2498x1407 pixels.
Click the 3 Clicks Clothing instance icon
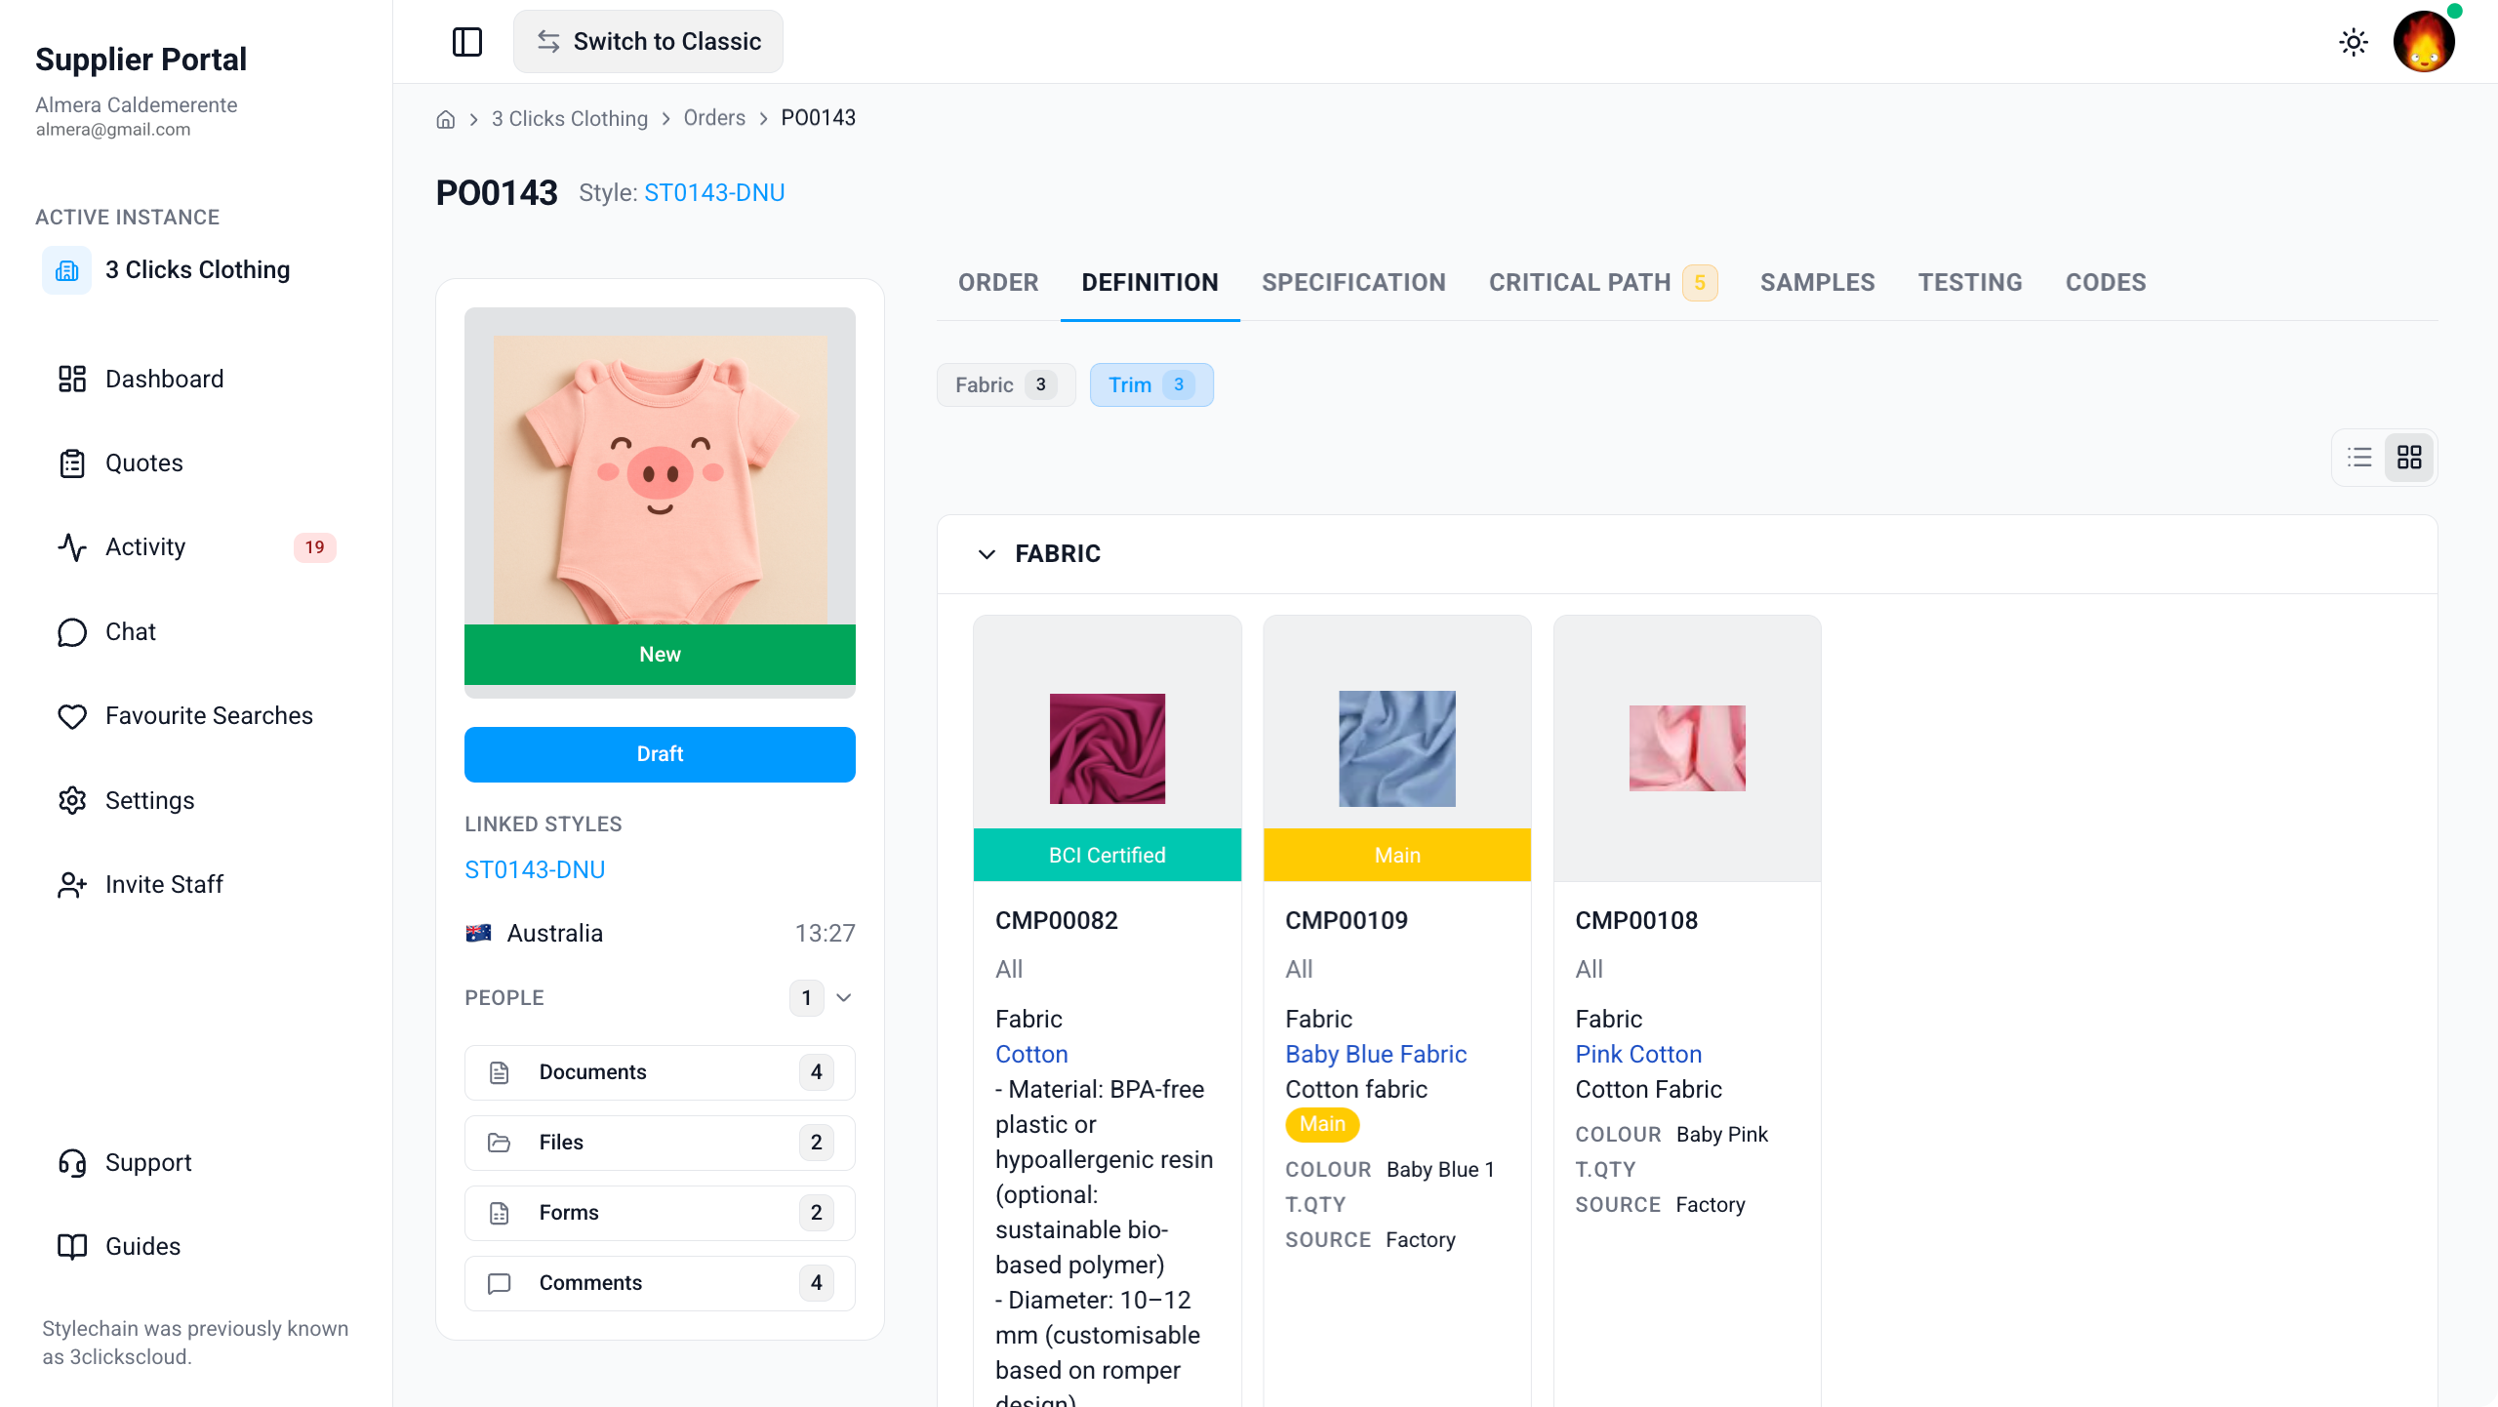66,270
